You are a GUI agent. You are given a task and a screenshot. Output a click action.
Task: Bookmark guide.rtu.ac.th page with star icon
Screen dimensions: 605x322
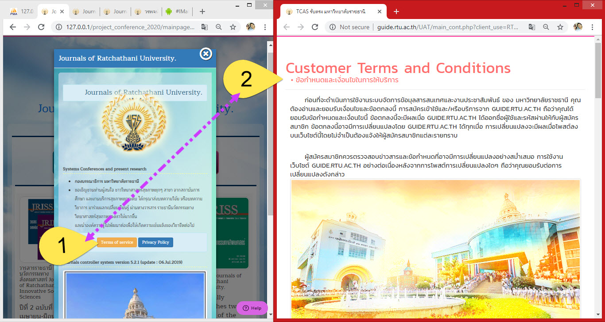click(560, 27)
